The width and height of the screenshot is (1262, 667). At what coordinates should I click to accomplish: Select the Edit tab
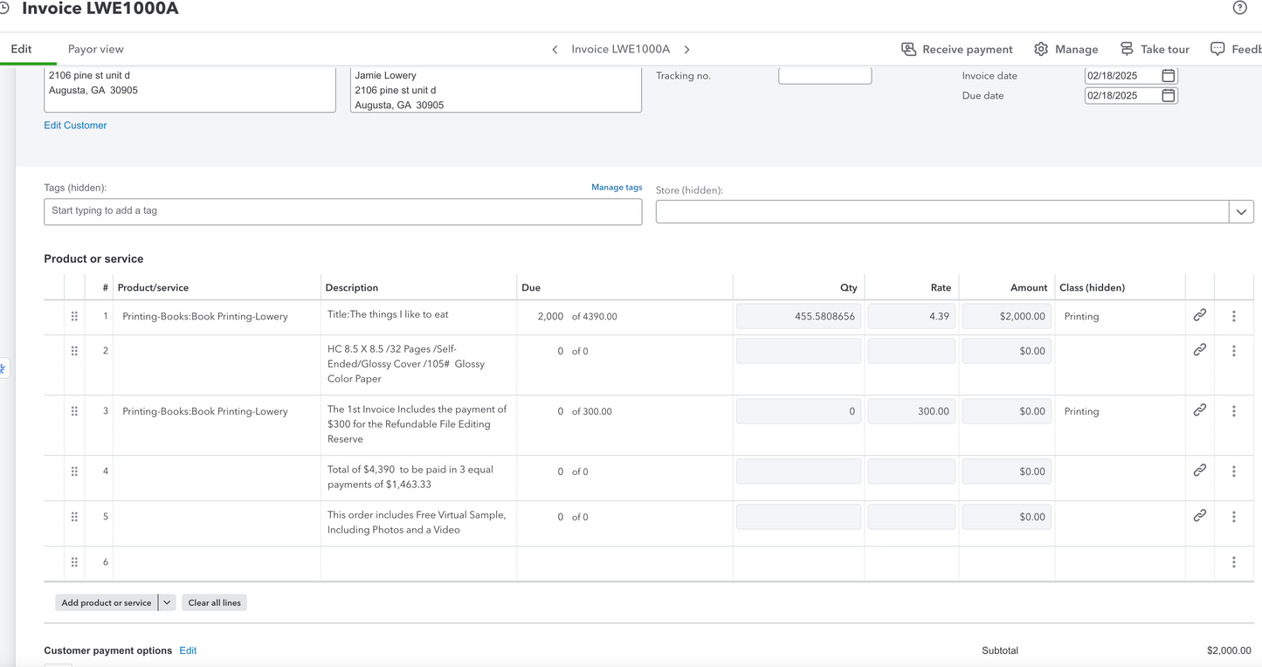(x=21, y=49)
